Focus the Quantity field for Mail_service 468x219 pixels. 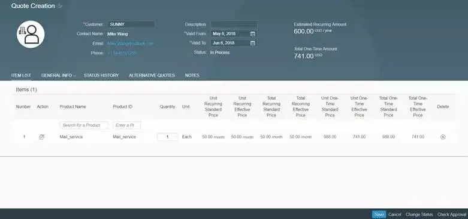pyautogui.click(x=167, y=137)
